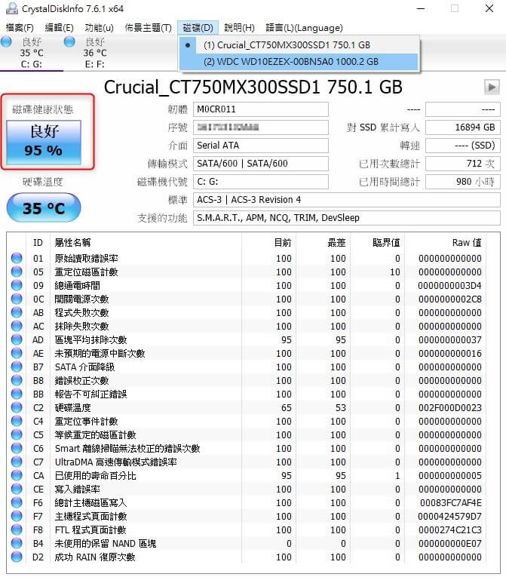Screen dimensions: 506x577
Task: Click the 16894 GB total writes field
Action: pos(463,127)
